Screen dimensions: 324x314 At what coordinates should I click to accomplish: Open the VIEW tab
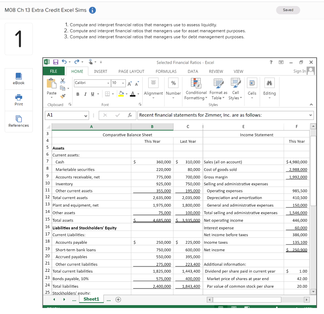(238, 71)
